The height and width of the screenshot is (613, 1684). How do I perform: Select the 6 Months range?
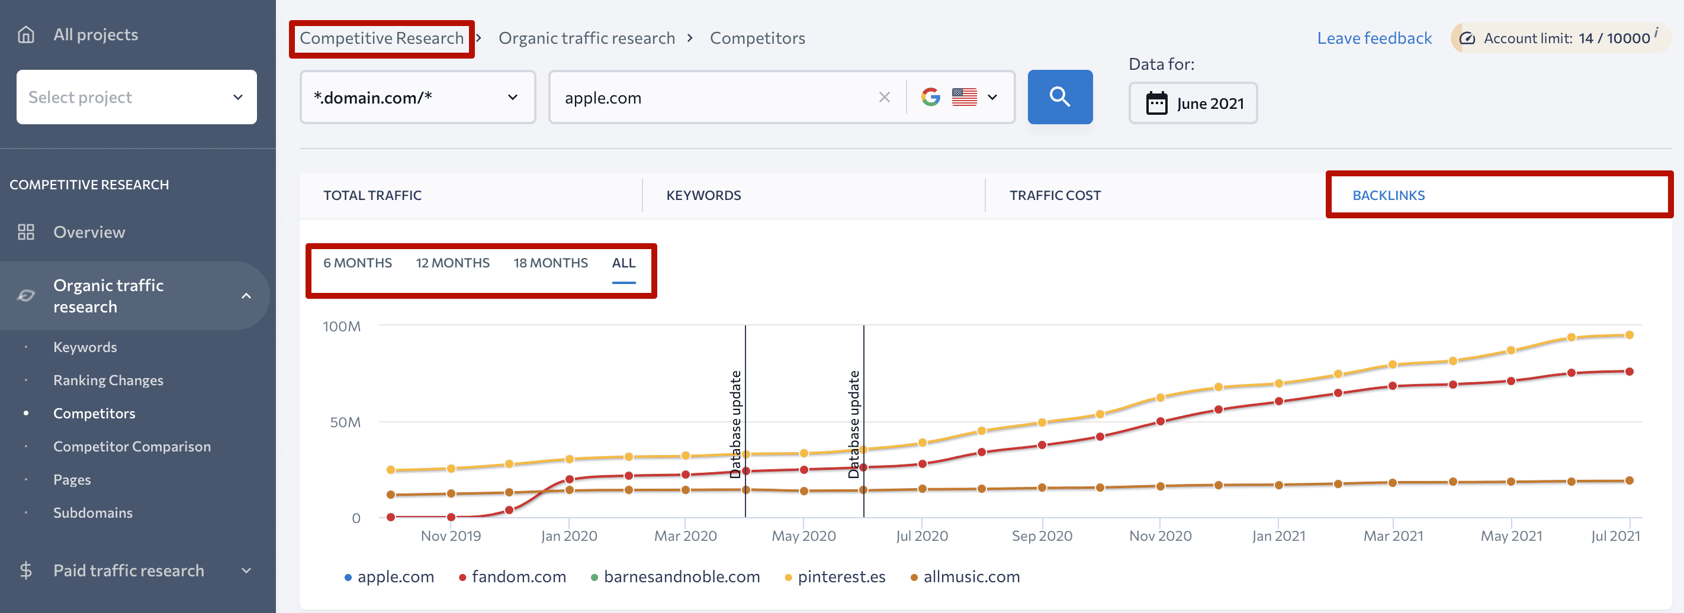click(358, 263)
